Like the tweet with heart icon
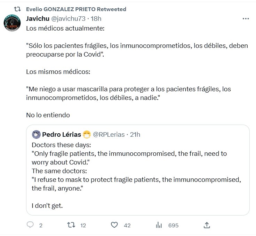The width and height of the screenshot is (256, 236). 114,225
